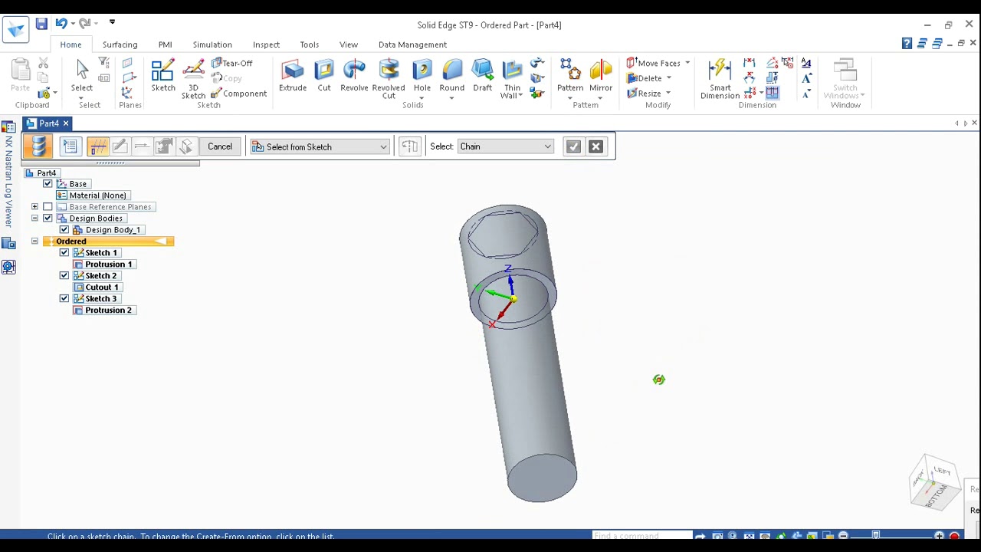Screen dimensions: 981x552
Task: Open the Resize dropdown arrow
Action: (668, 94)
